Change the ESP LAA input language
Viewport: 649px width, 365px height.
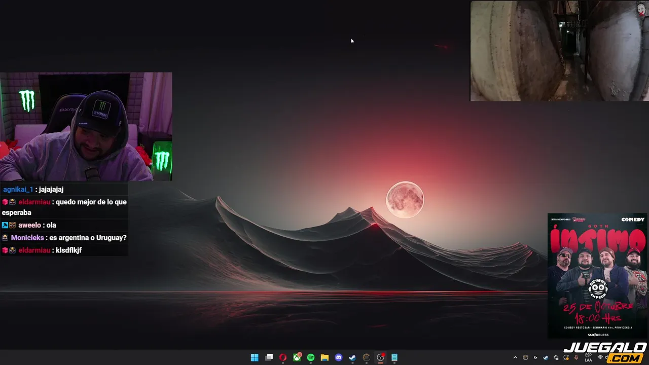click(x=588, y=357)
